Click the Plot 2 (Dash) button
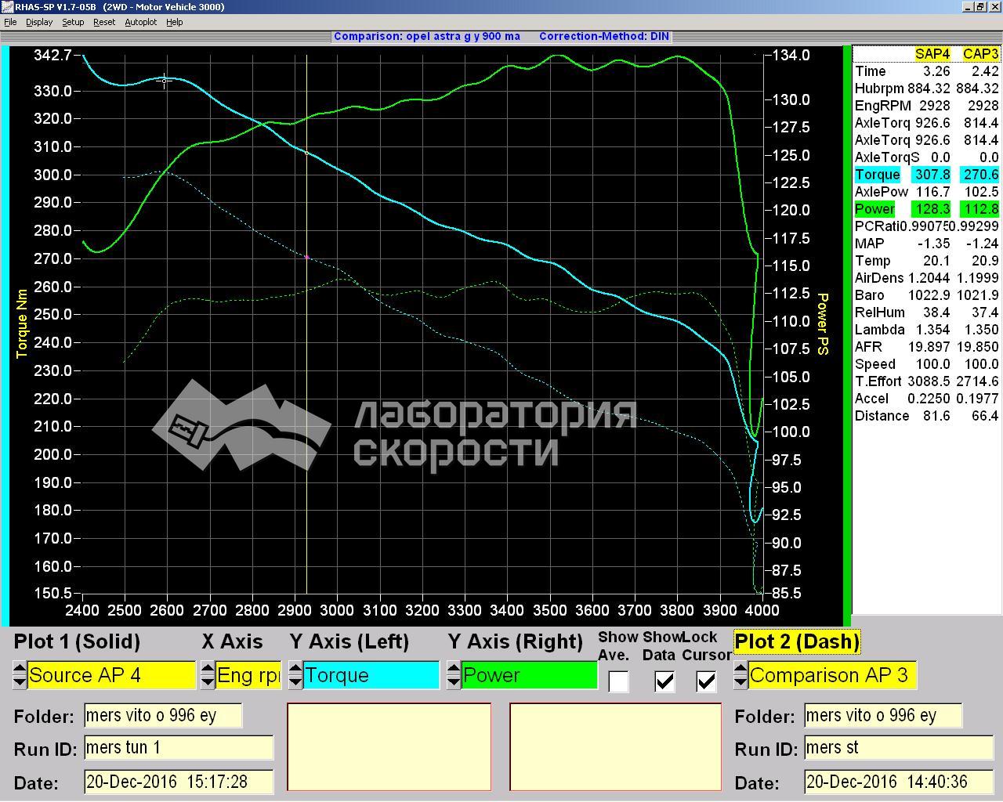1003x802 pixels. coord(797,641)
